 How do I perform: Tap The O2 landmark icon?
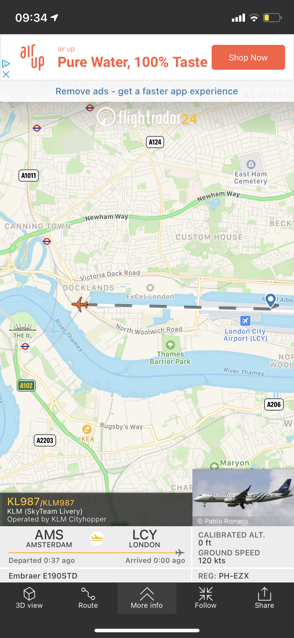pyautogui.click(x=23, y=326)
